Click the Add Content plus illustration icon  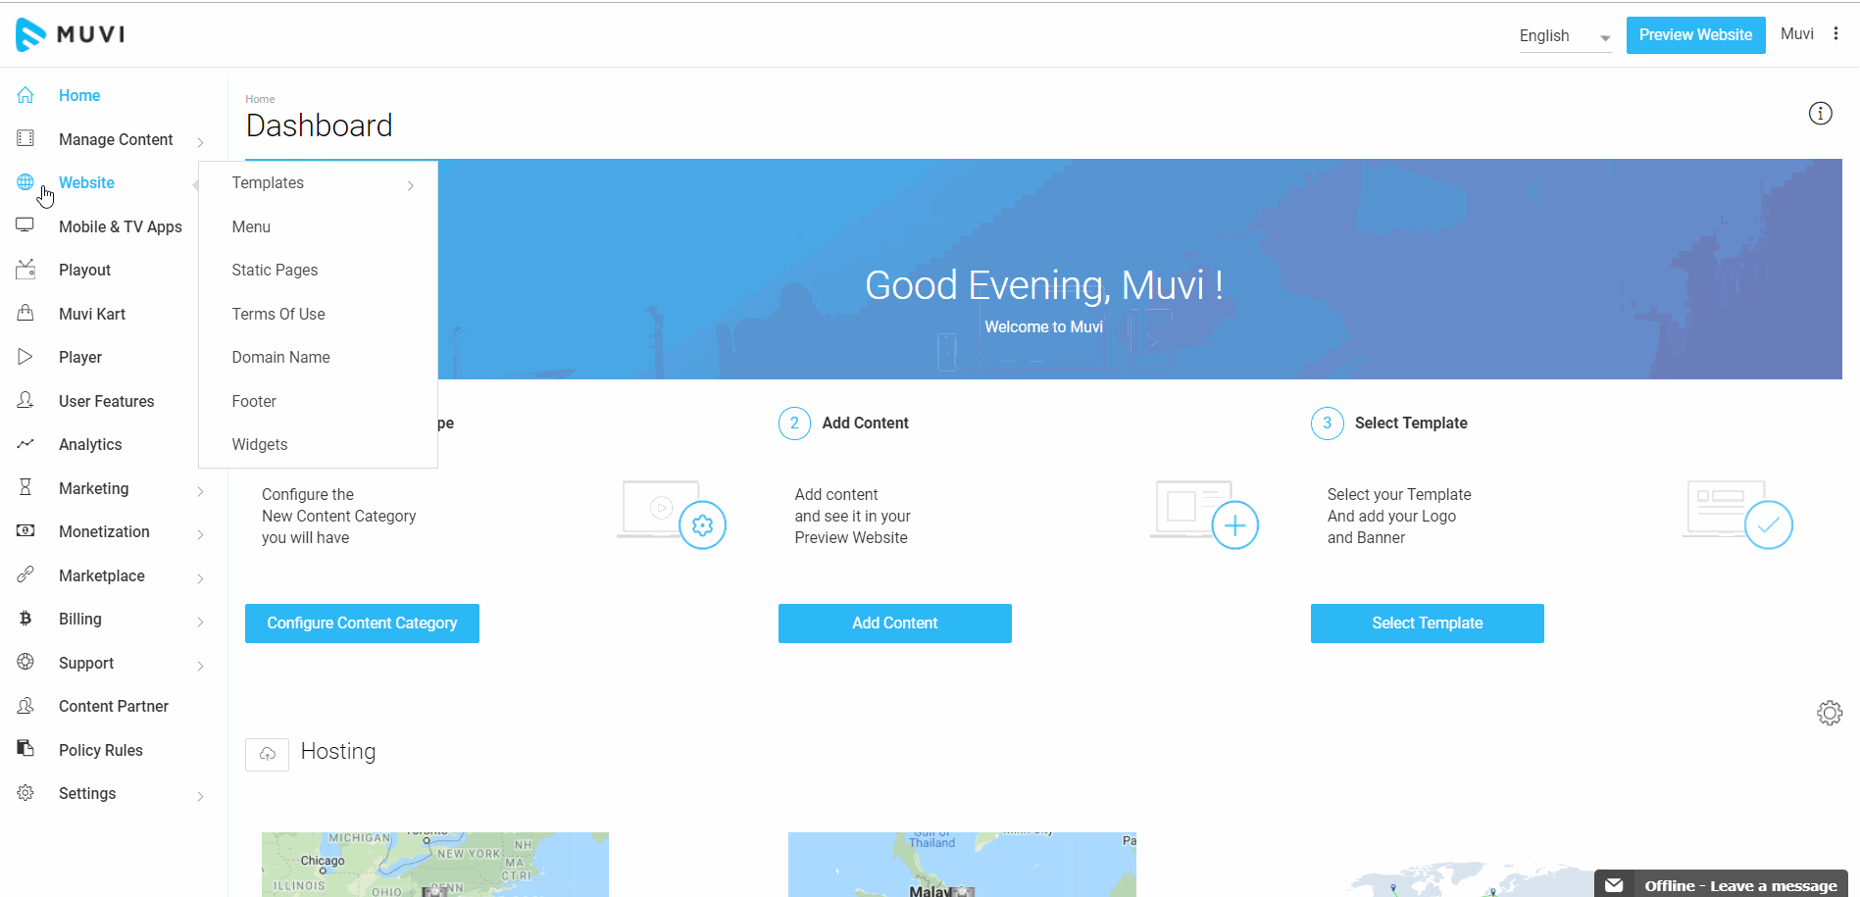click(1235, 525)
